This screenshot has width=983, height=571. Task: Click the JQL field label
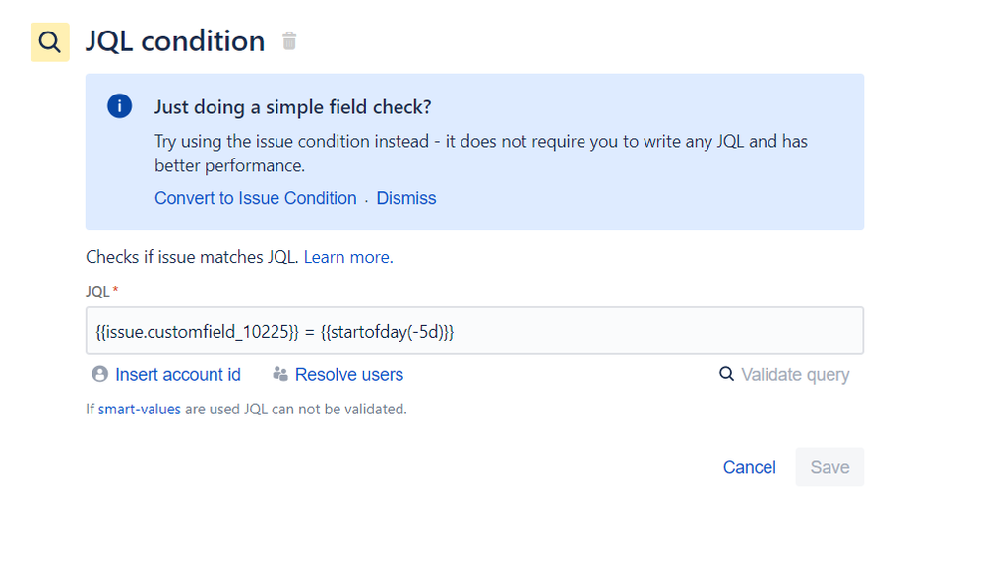click(x=97, y=291)
